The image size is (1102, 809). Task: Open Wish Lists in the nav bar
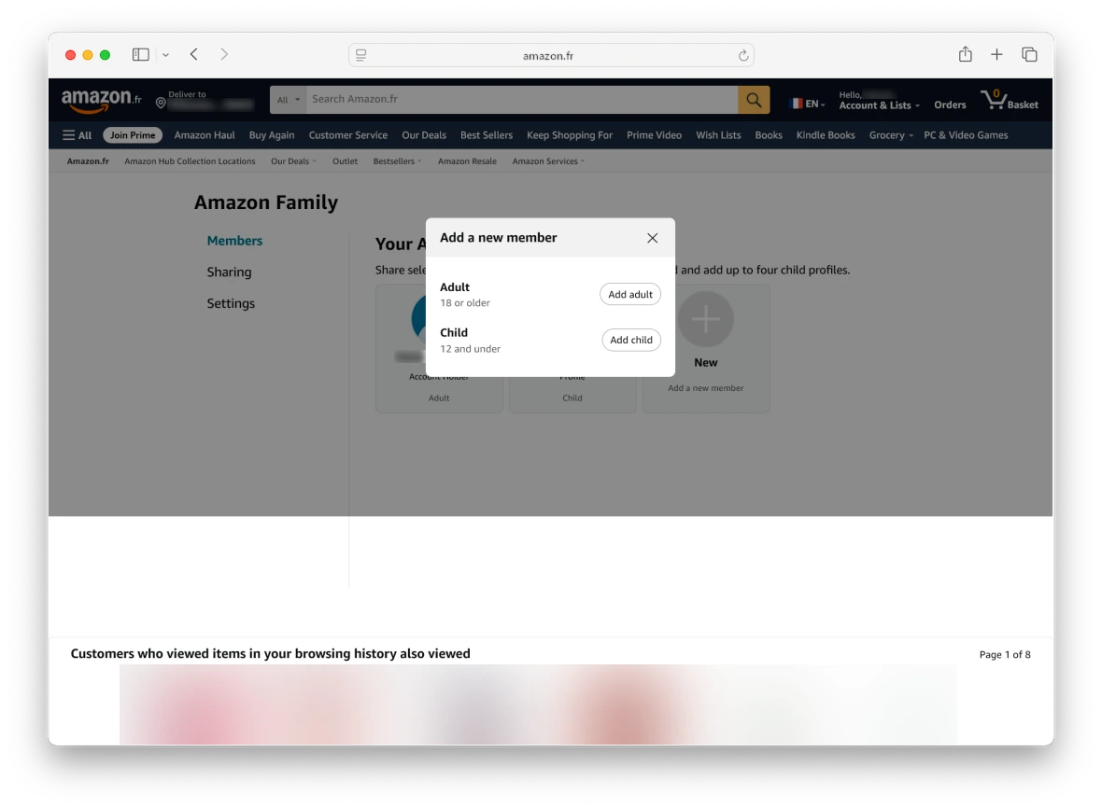pos(718,135)
